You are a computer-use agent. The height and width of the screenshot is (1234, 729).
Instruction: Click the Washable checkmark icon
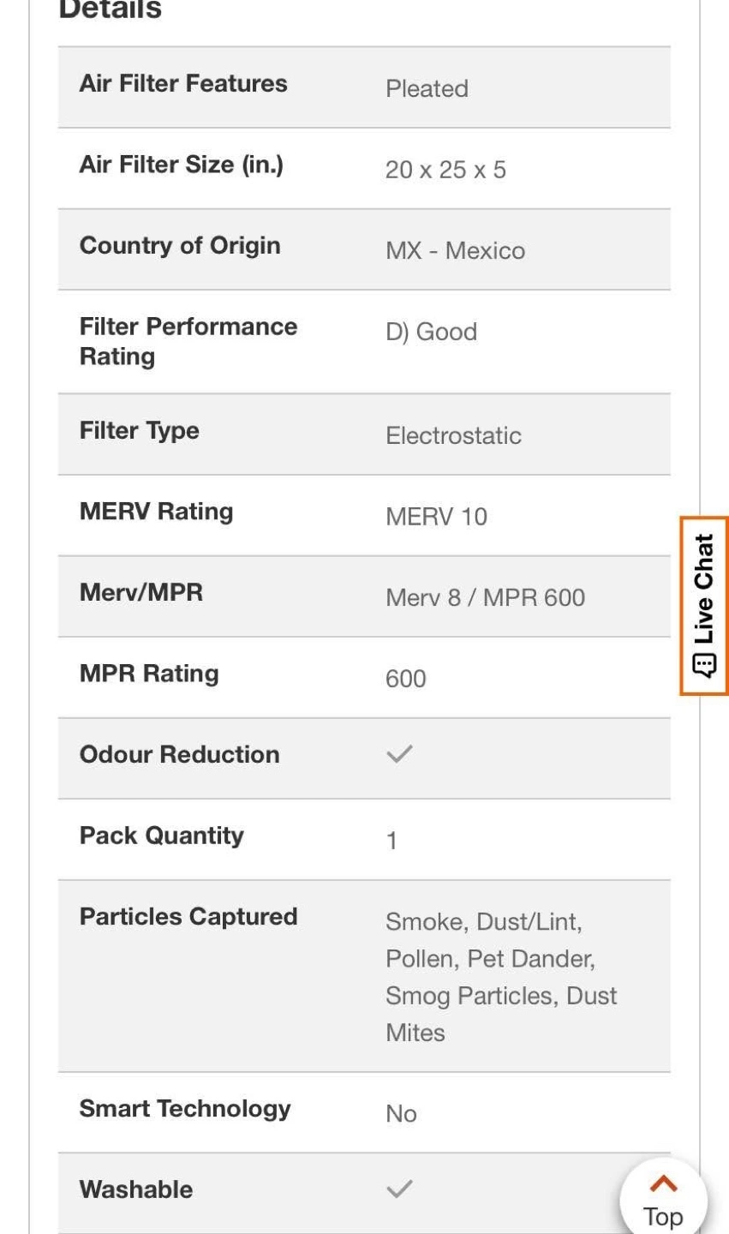click(399, 1189)
